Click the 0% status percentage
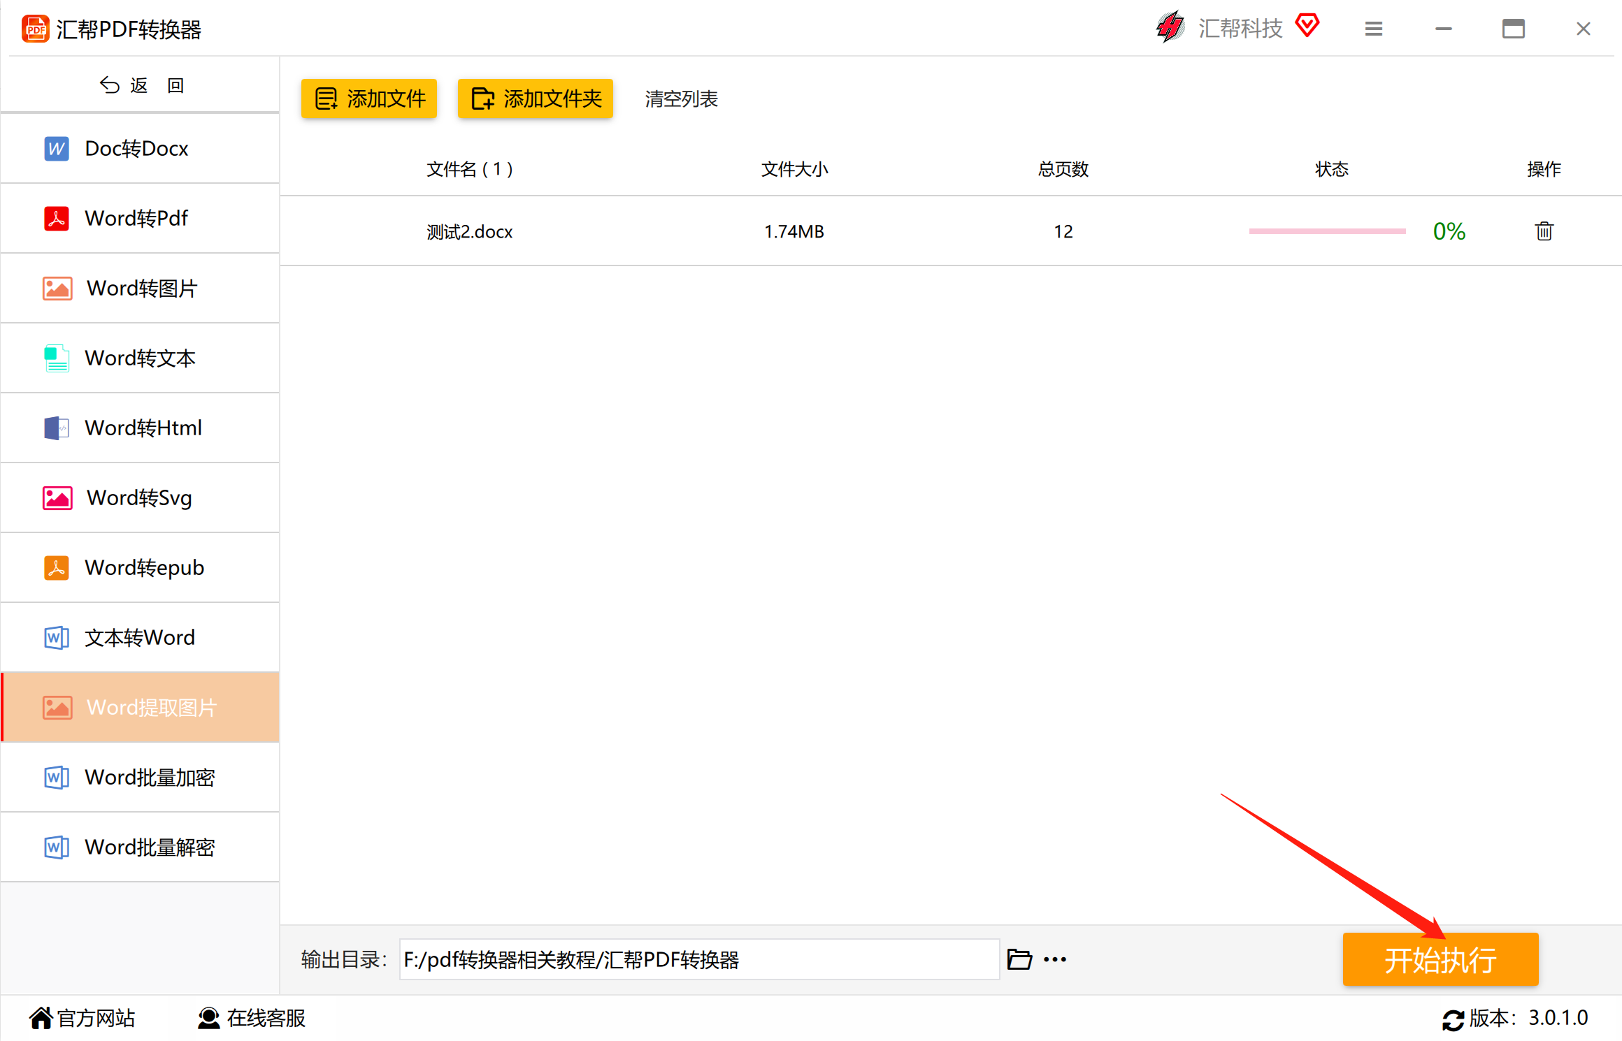Viewport: 1622px width, 1041px height. click(1449, 231)
